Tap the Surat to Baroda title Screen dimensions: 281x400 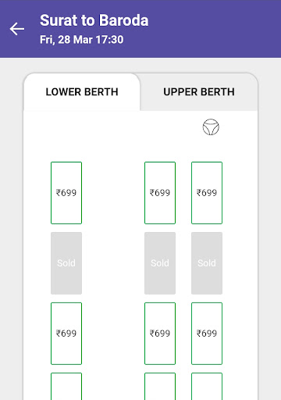tap(94, 20)
